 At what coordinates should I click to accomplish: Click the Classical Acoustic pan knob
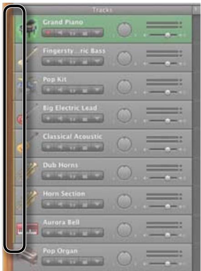point(124,144)
